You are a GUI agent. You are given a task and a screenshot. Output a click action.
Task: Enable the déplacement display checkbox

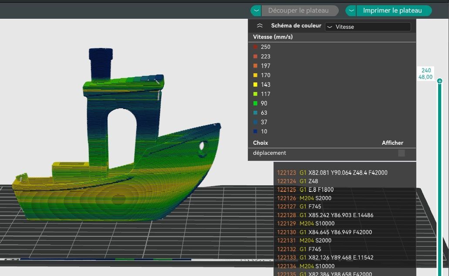coord(401,153)
